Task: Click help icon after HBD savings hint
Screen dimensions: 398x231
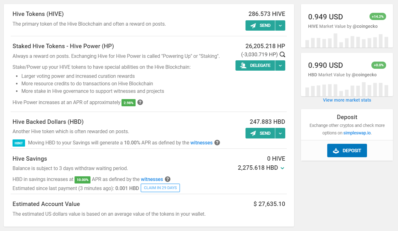Action: [x=217, y=143]
